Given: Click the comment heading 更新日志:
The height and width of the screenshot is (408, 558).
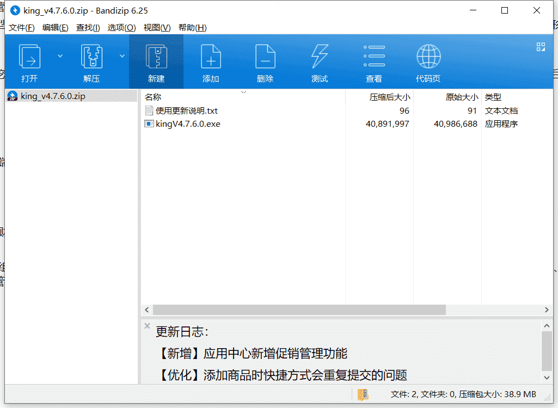Looking at the screenshot, I should click(182, 331).
